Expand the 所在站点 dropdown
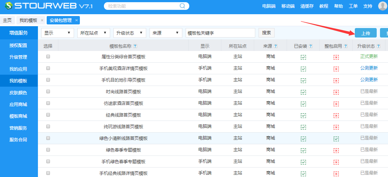Screen dimensions: 388x177 point(94,33)
